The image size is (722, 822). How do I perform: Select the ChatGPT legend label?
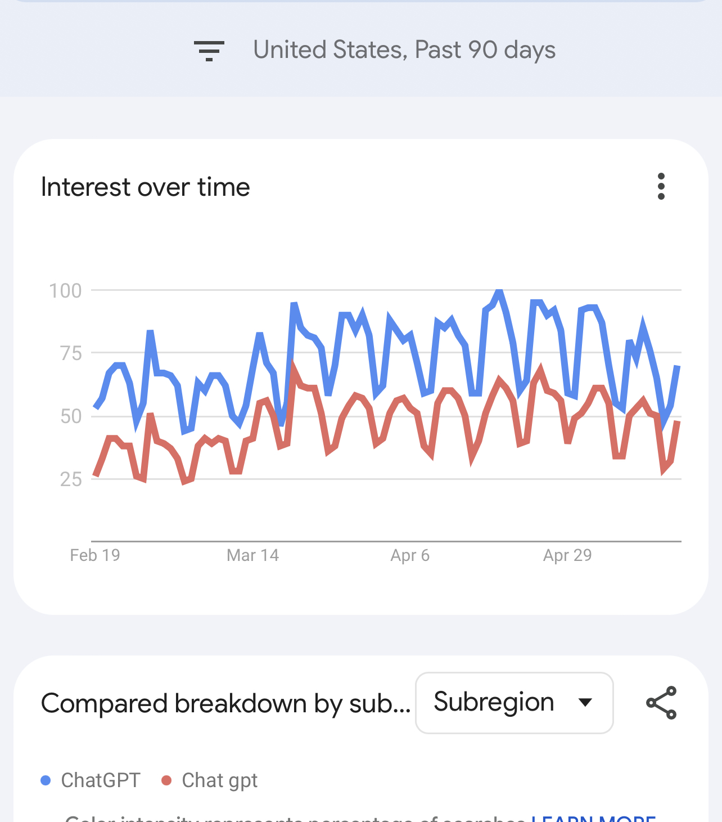(101, 780)
